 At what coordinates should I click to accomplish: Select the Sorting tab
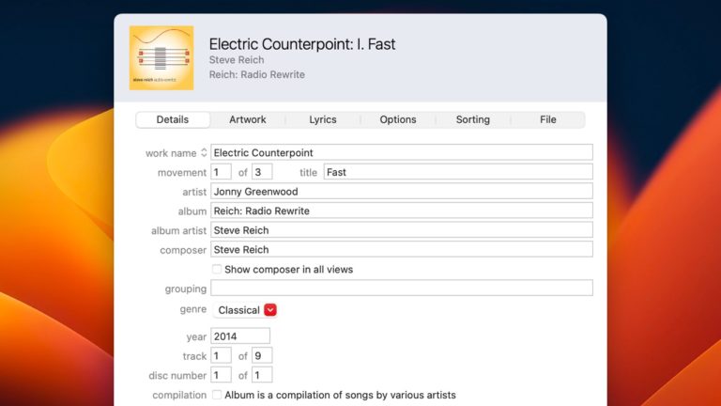(x=473, y=119)
